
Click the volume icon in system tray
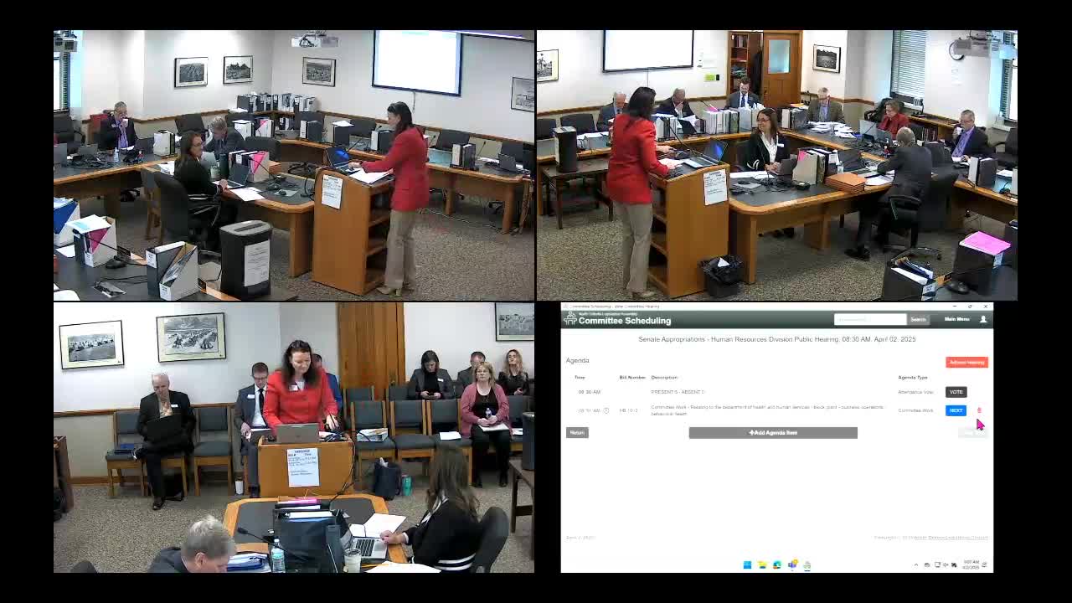946,564
